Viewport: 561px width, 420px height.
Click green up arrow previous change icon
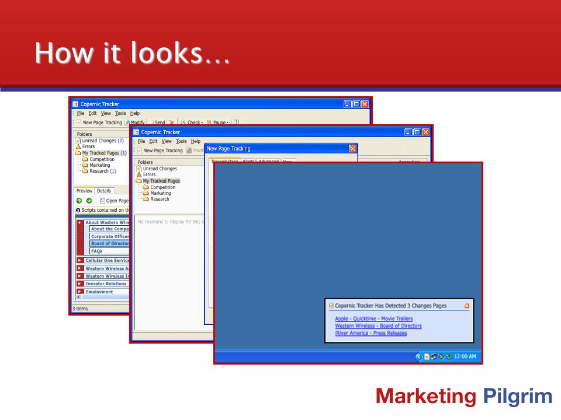coord(79,201)
